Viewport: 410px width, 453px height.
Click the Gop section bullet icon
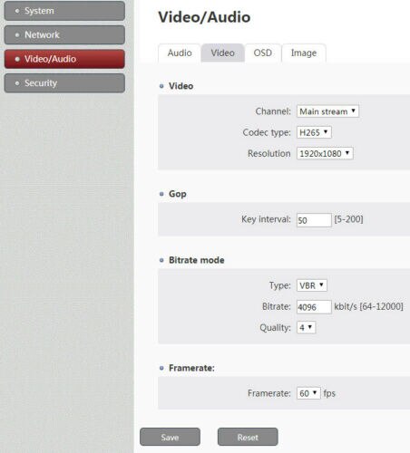161,194
